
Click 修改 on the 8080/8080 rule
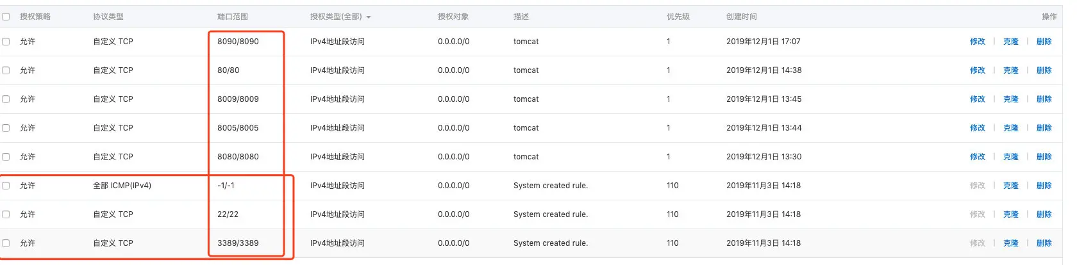[977, 157]
